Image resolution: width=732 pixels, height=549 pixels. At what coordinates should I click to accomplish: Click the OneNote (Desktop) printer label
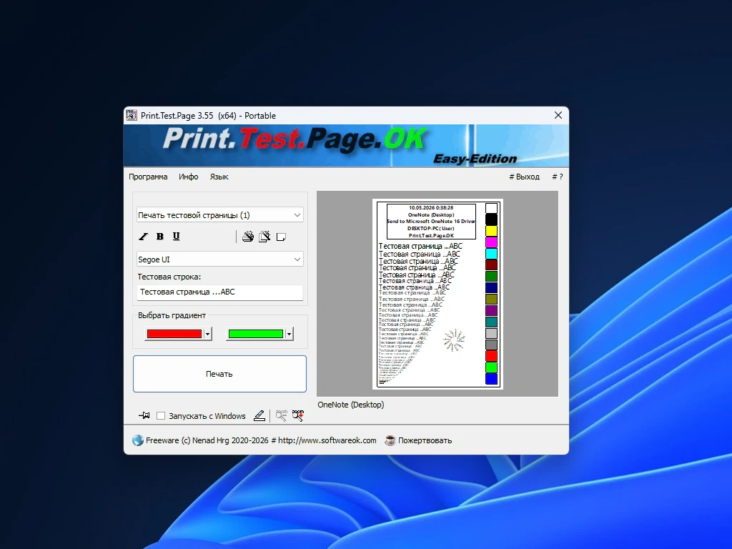click(x=350, y=405)
